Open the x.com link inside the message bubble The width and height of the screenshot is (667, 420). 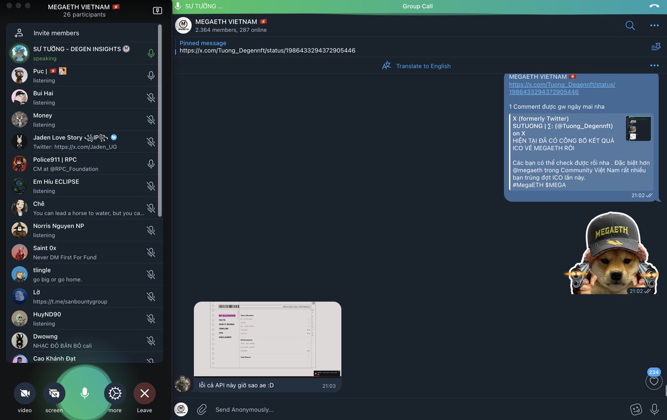(x=562, y=88)
